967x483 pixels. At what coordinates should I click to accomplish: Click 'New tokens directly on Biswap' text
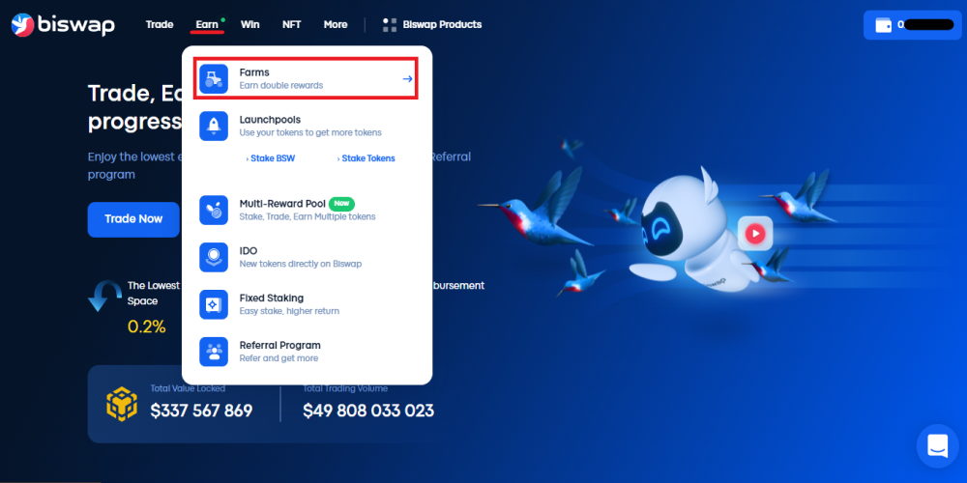click(x=301, y=264)
